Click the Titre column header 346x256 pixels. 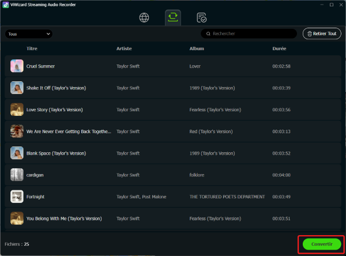32,48
